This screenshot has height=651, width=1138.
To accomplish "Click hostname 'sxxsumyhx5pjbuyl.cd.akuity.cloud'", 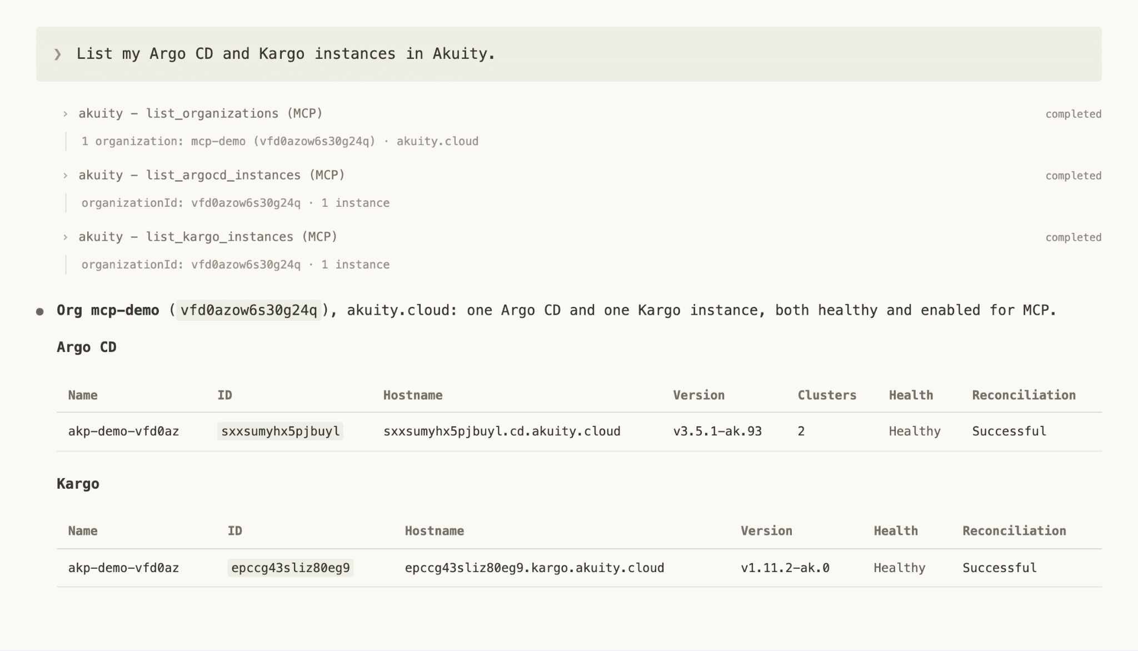I will click(x=502, y=431).
